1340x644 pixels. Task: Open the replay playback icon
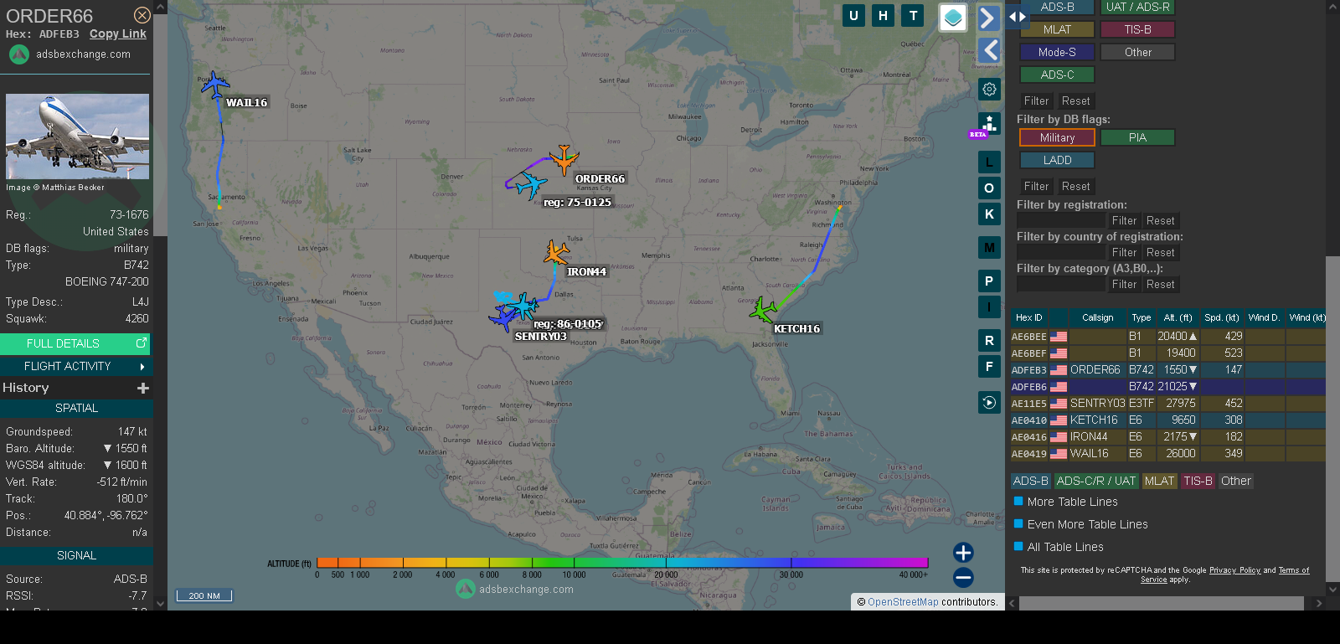click(x=989, y=403)
